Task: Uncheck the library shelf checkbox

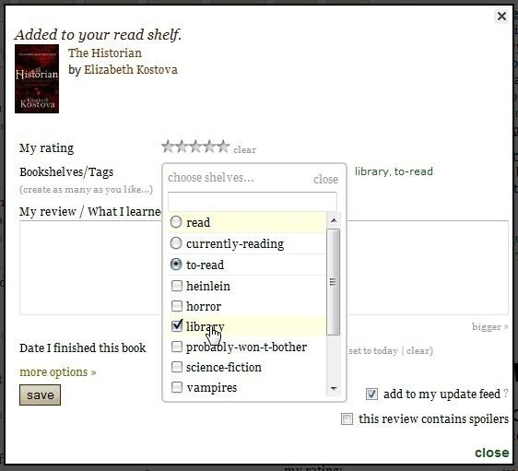Action: coord(177,326)
